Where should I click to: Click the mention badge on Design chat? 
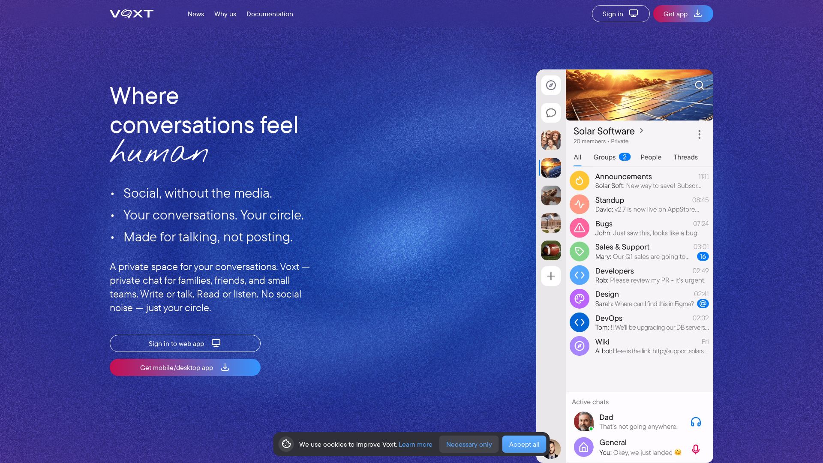pyautogui.click(x=703, y=304)
